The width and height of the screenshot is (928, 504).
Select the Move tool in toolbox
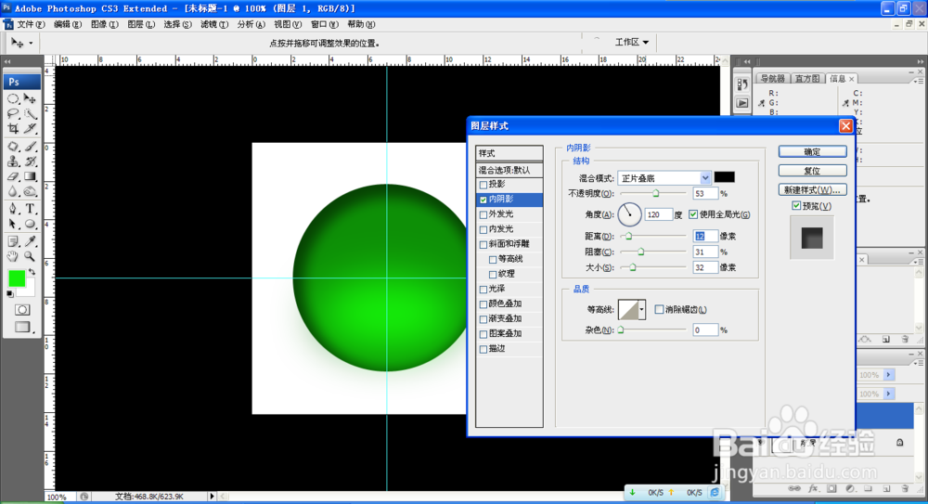[x=30, y=99]
